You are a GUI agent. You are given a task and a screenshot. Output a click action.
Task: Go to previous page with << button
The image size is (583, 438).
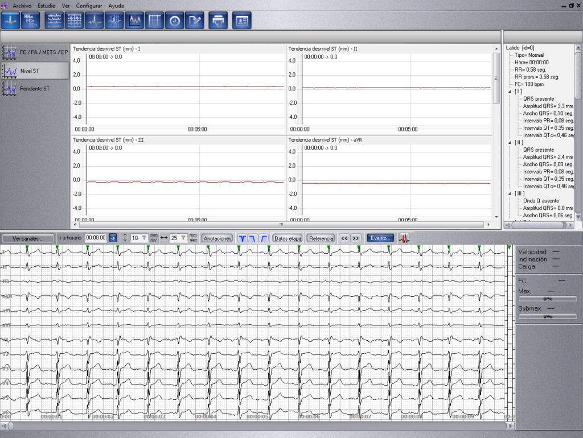click(344, 238)
